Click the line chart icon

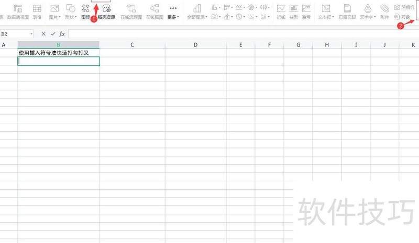(x=239, y=7)
